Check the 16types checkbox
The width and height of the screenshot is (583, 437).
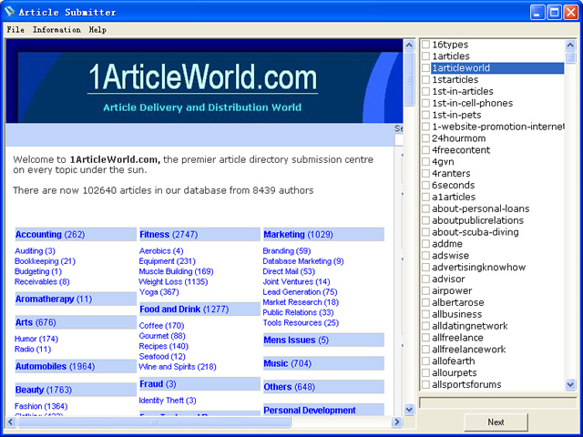(425, 45)
